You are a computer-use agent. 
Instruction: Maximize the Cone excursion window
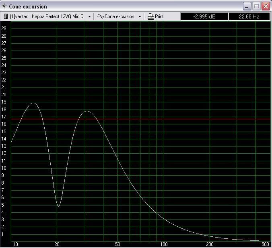256,6
